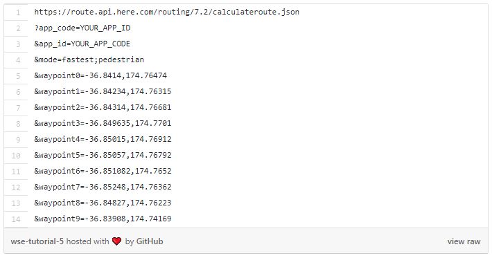This screenshot has height=258, width=492.
Task: Open the wse-tutorial-5 gist link
Action: 37,241
